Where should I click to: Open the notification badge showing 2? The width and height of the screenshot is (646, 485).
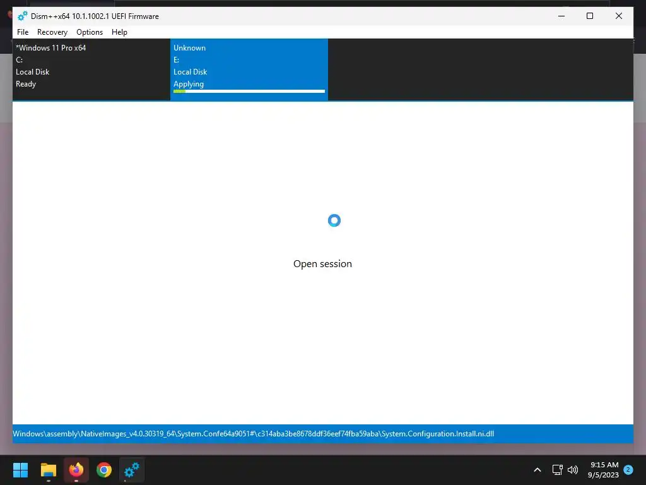[x=628, y=469]
